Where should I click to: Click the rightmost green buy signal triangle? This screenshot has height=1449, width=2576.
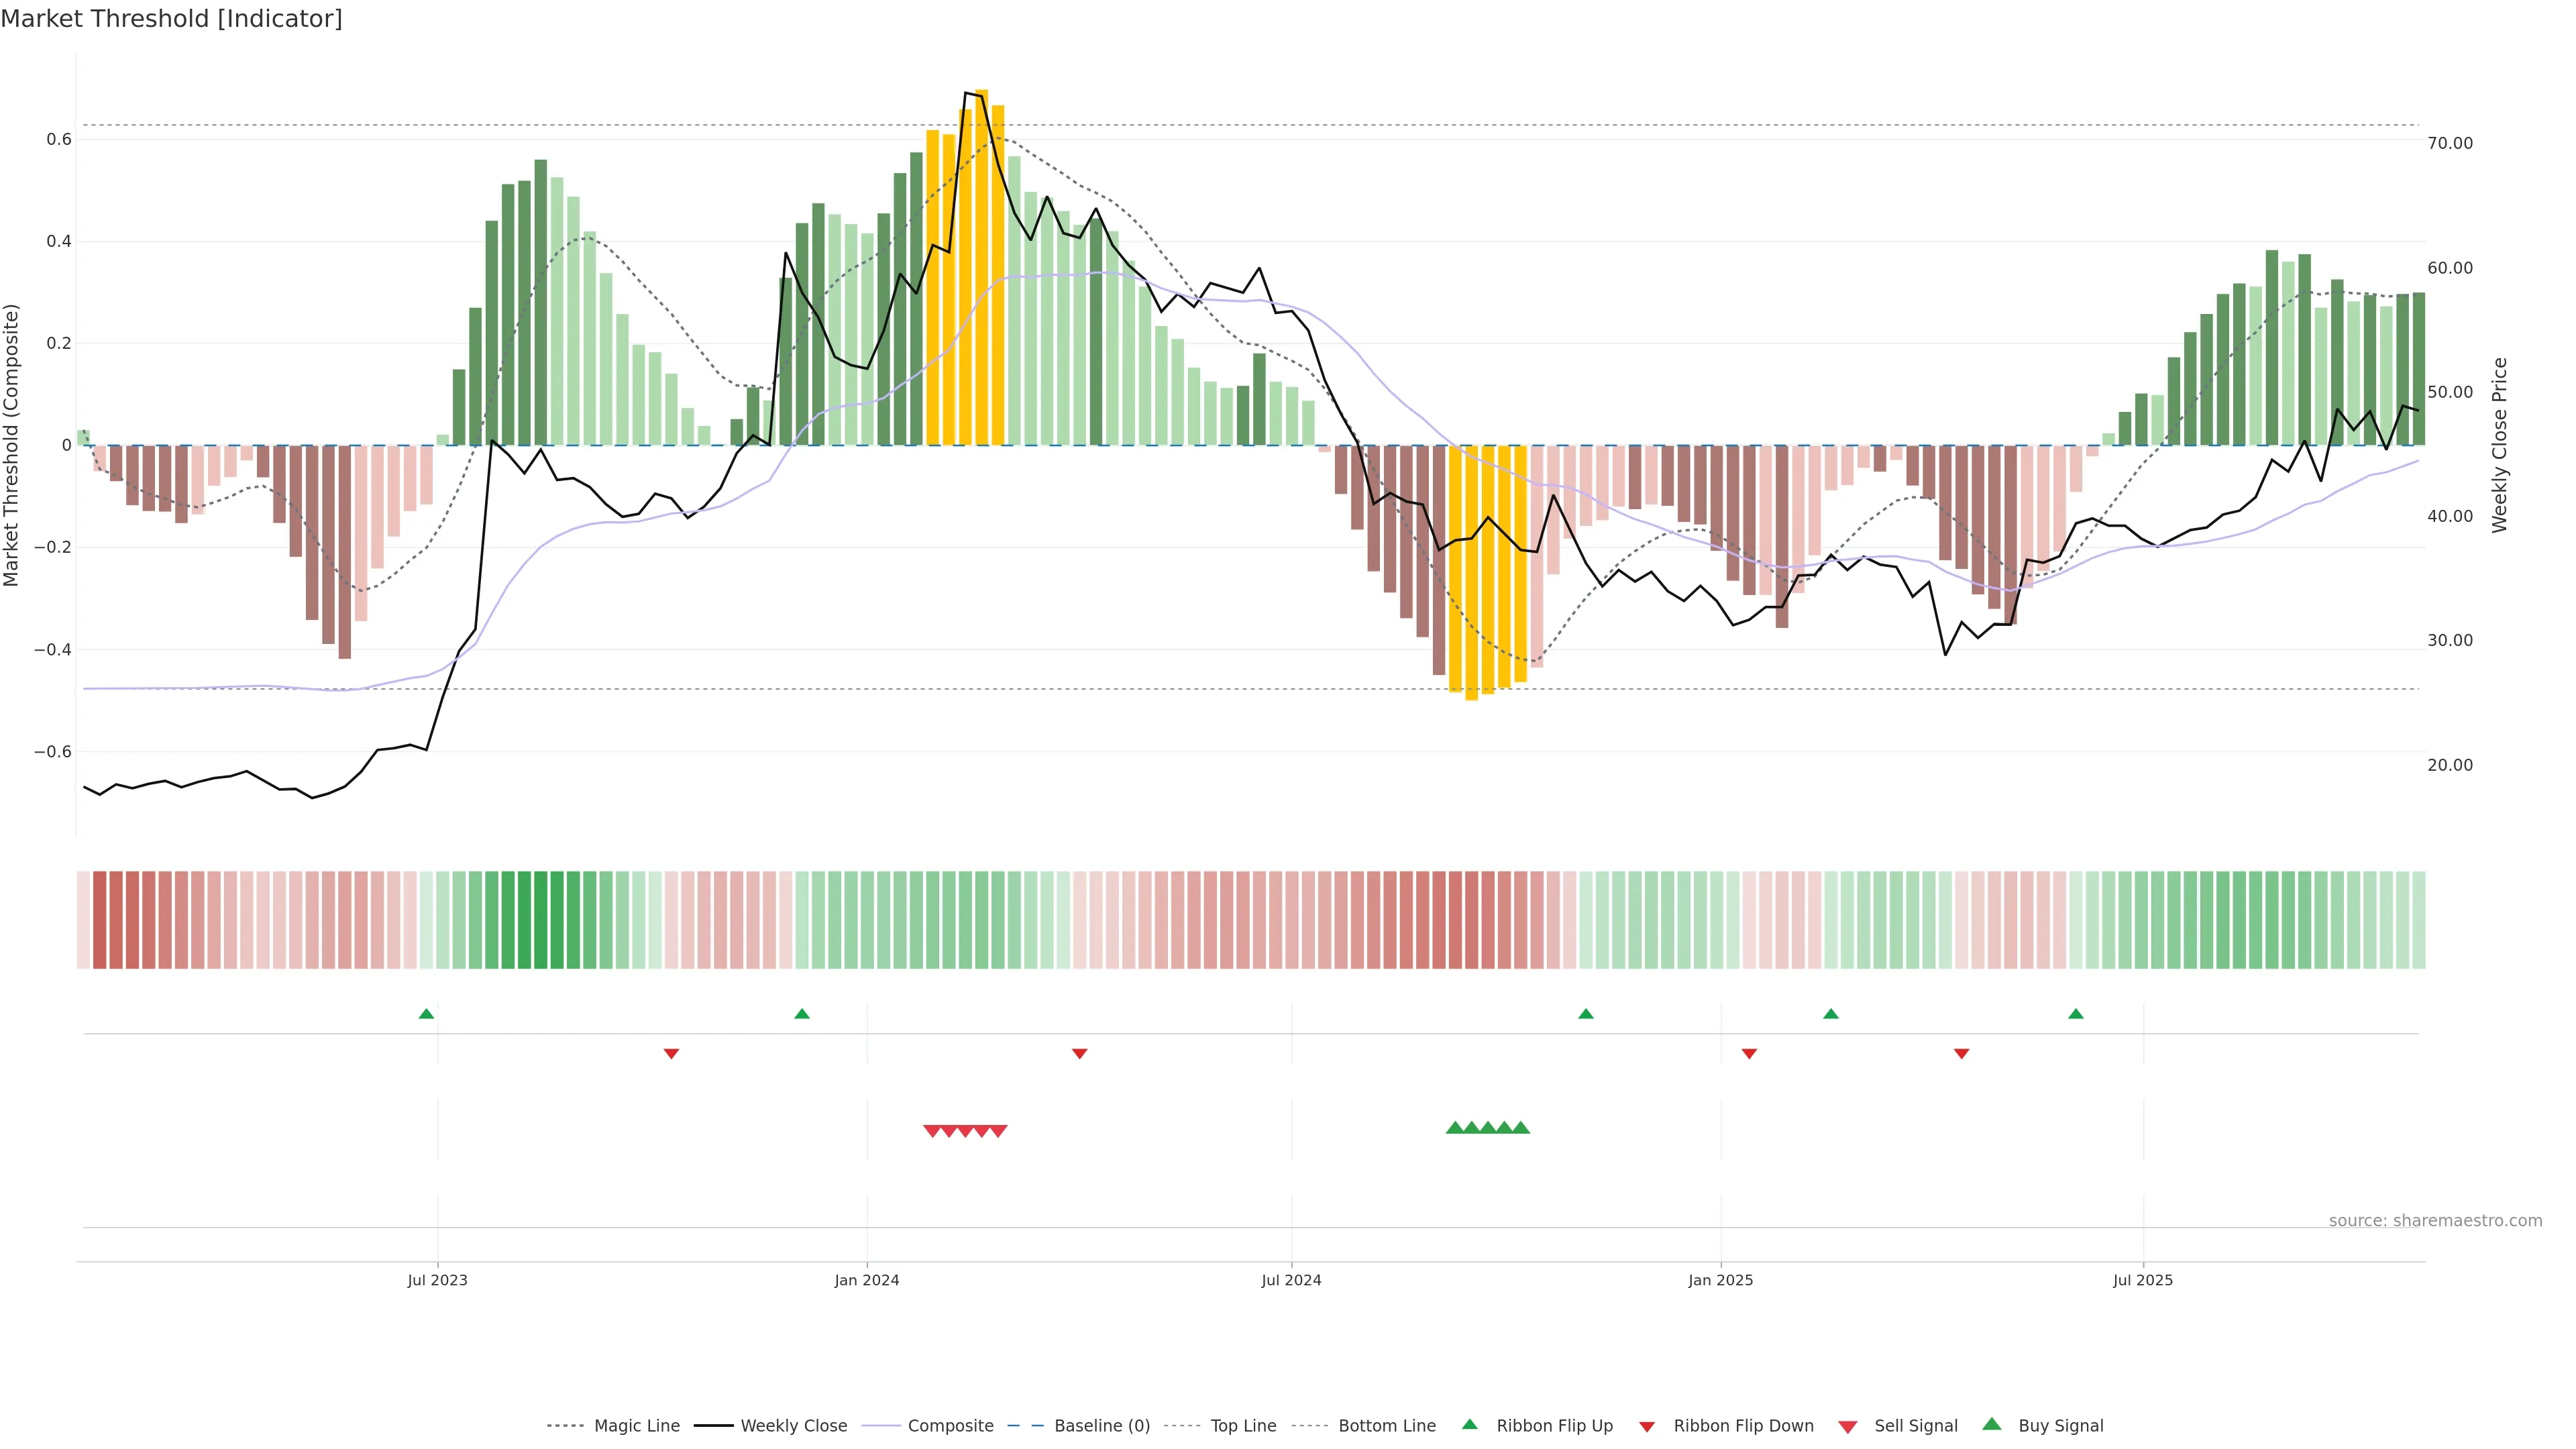[1520, 1128]
